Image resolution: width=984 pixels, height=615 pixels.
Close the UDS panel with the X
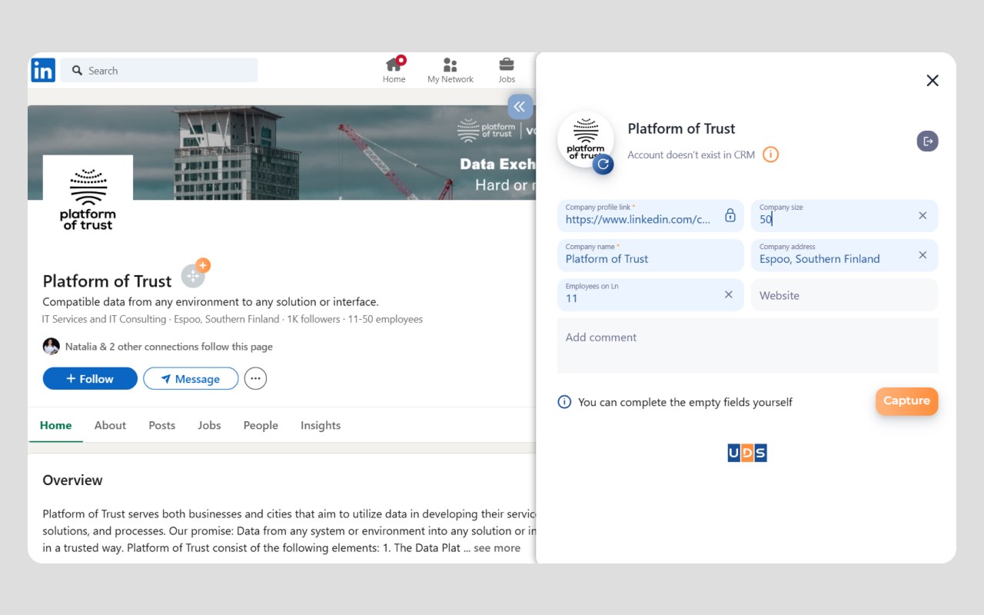(x=932, y=81)
